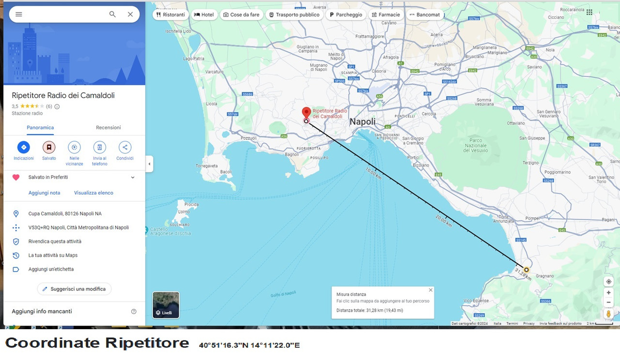620x364 pixels.
Task: Click the plus code V53Q+RQ Napoli
Action: 78,227
